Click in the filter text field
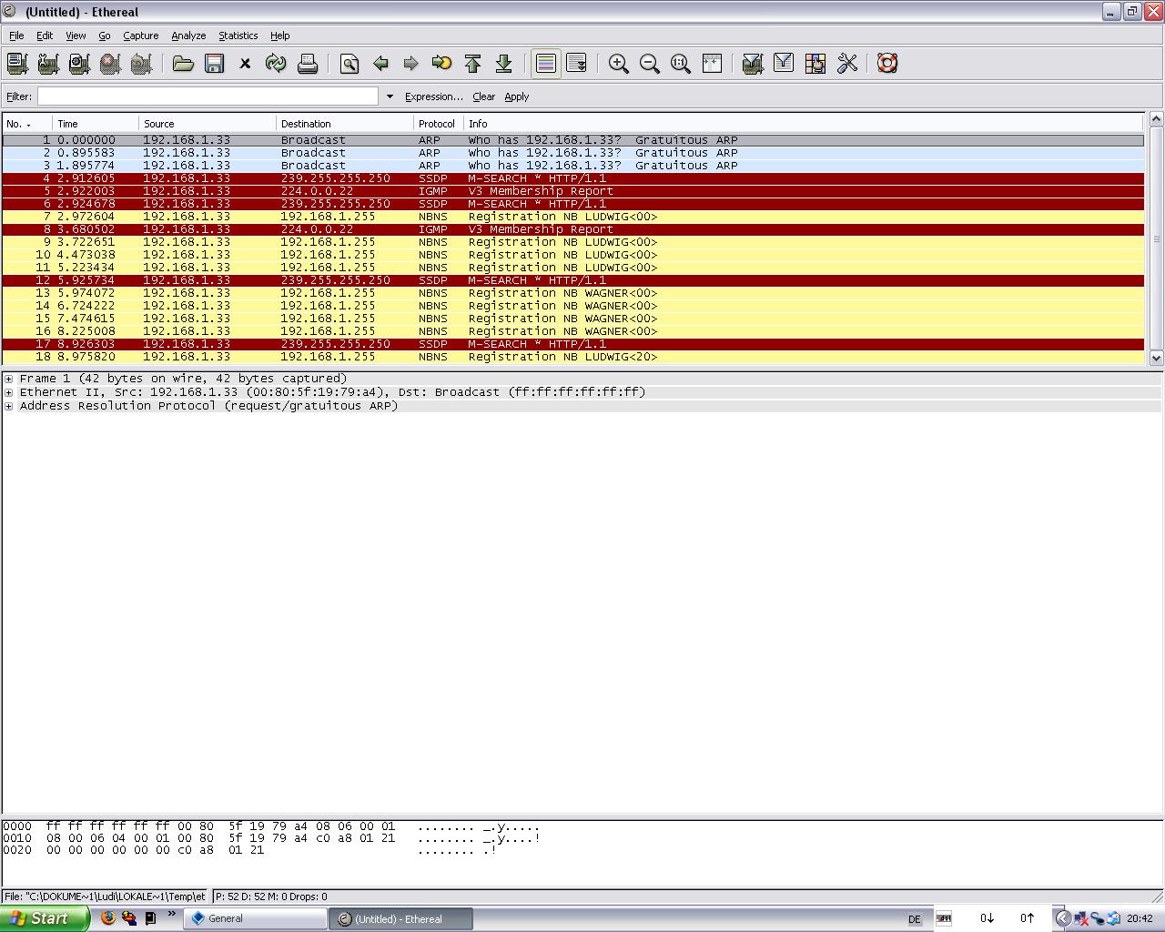Viewport: 1165px width, 932px height. 208,96
